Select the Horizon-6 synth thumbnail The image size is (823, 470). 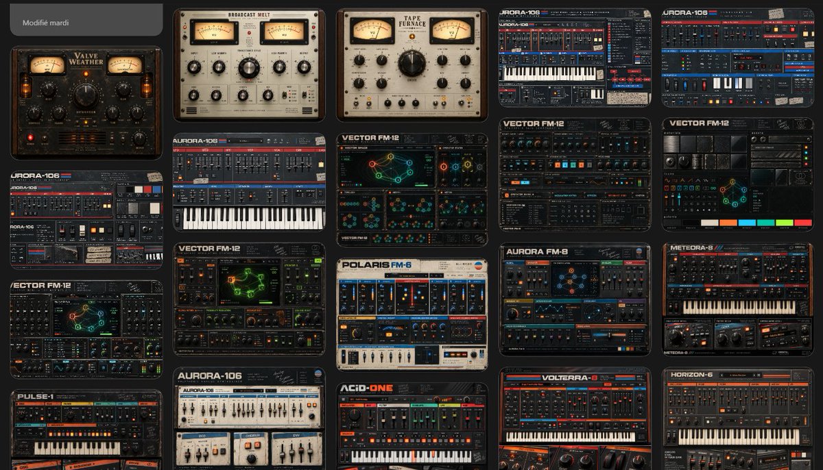point(738,419)
